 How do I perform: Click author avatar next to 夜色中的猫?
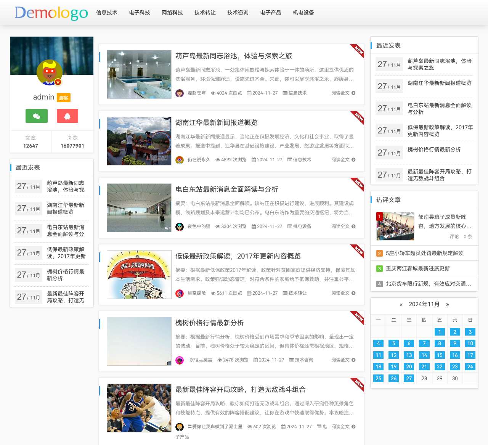click(x=180, y=227)
